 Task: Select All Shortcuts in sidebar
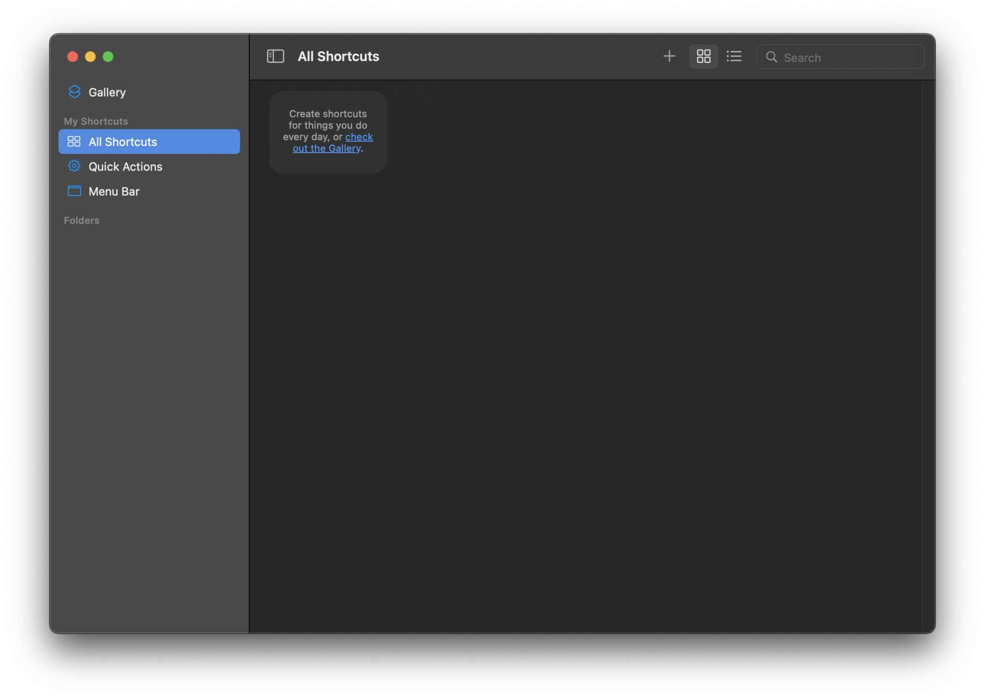149,142
